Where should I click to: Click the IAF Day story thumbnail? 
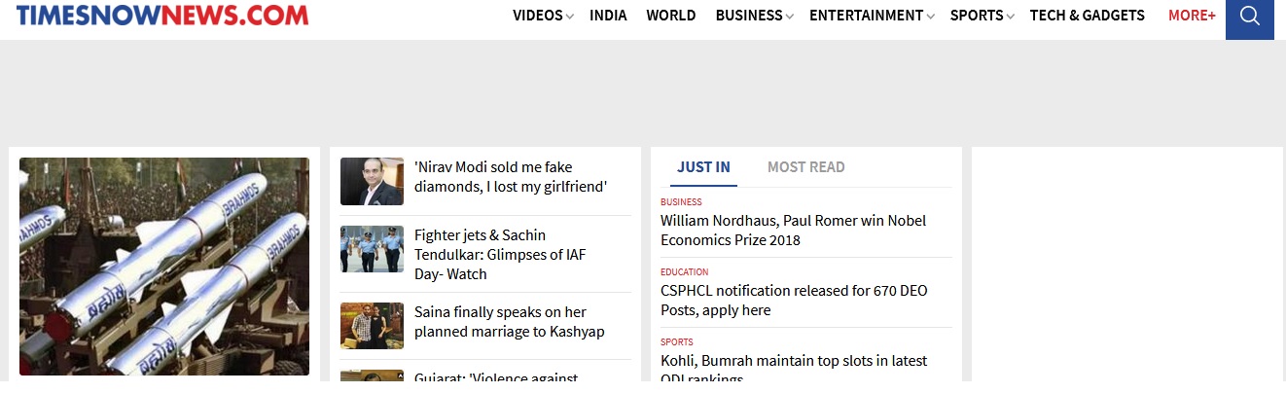(372, 249)
